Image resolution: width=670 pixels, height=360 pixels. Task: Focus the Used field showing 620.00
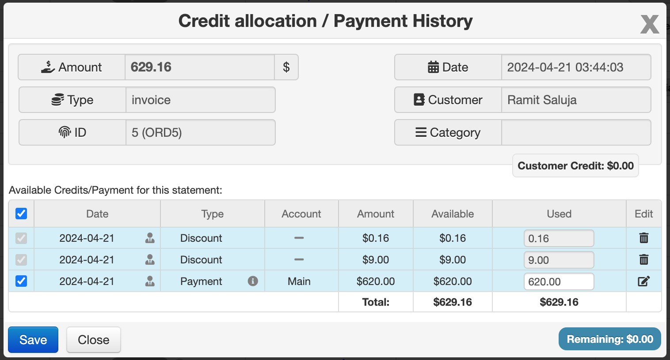(559, 281)
